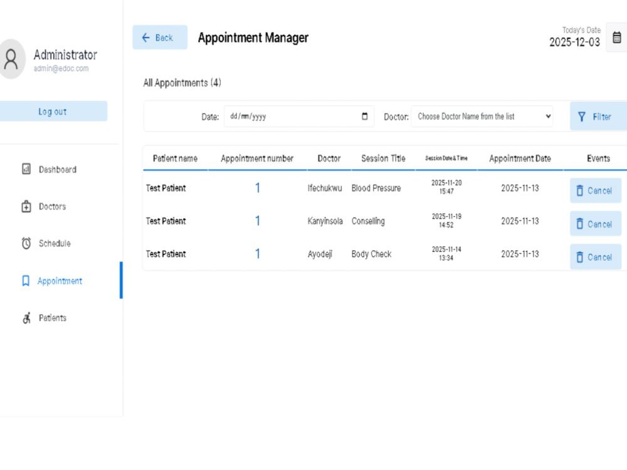
Task: Click session time 2025-11-19 14:52
Action: tap(446, 220)
